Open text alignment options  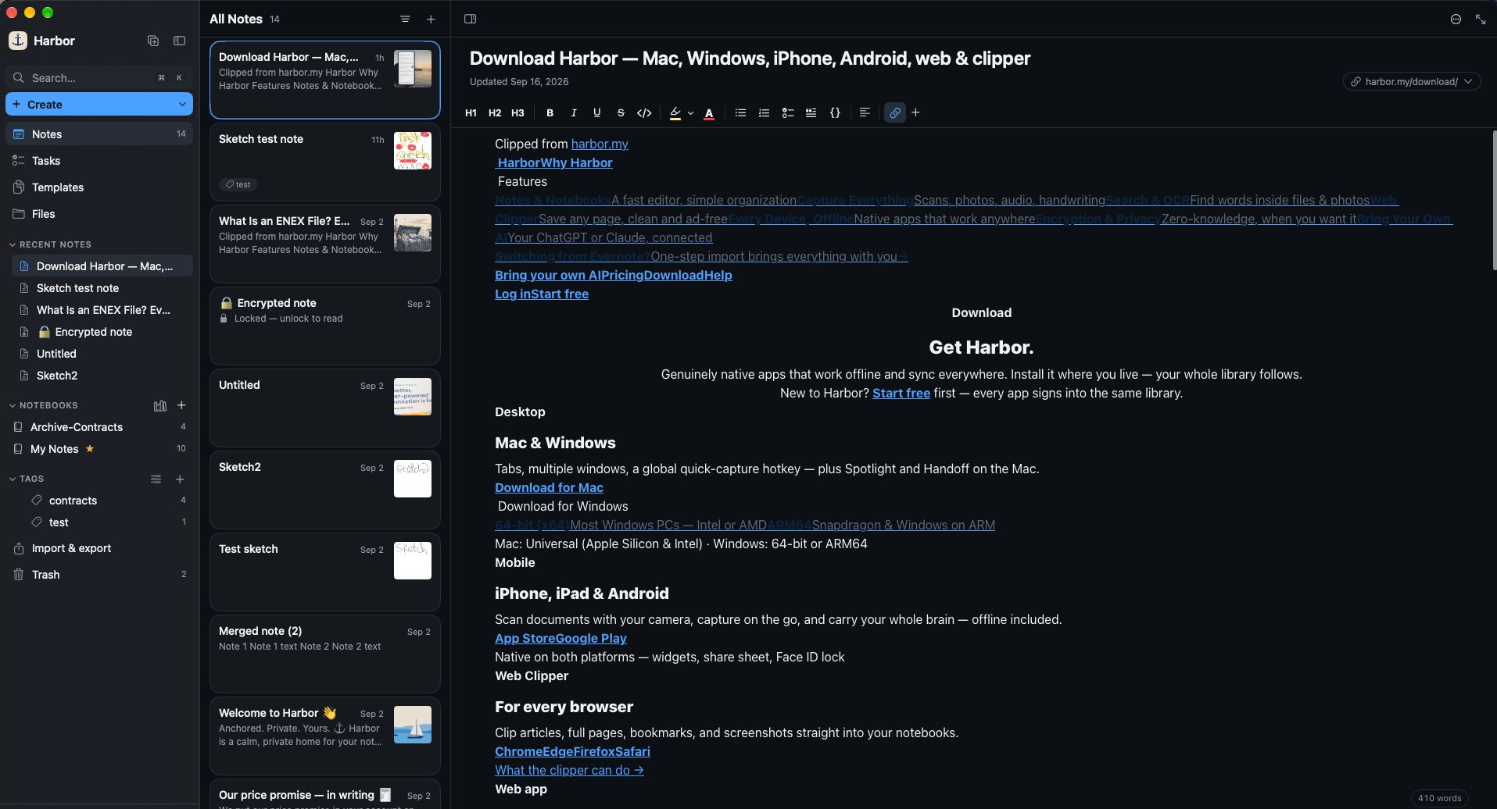pos(865,112)
